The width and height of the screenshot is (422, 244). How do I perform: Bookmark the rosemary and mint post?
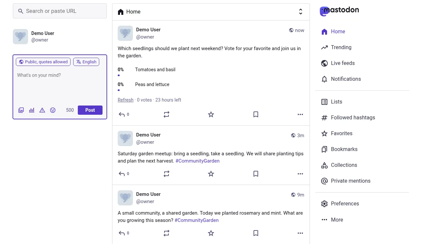(256, 233)
